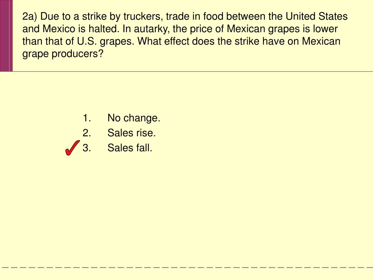Select the "Sales fall." answer option
Image resolution: width=373 pixels, height=280 pixels.
pyautogui.click(x=130, y=148)
